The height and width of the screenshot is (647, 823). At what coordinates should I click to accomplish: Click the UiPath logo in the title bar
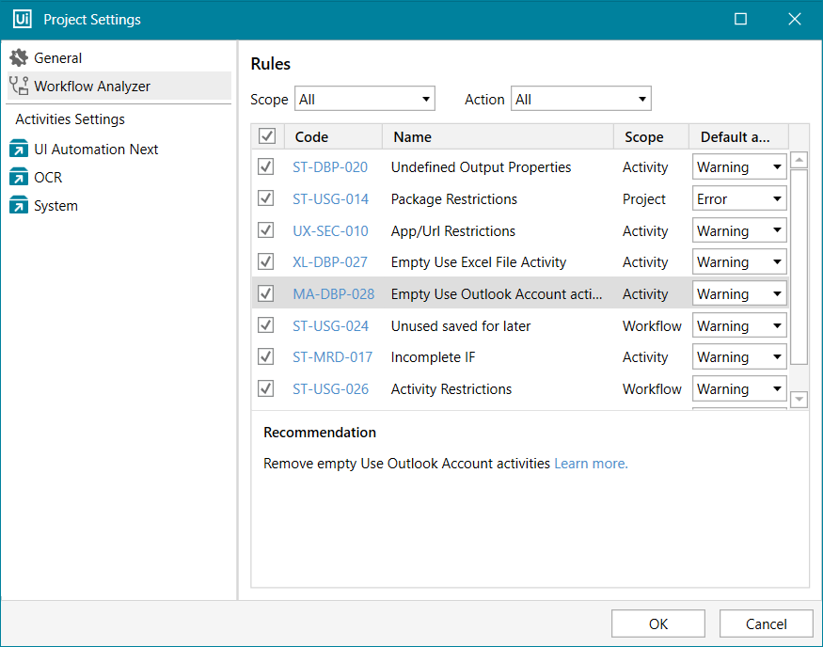[x=22, y=19]
